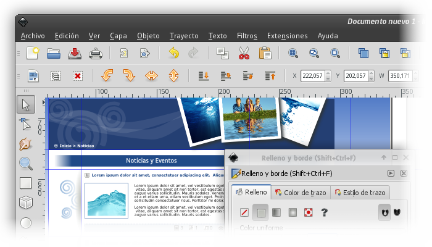Select all in all layers icon
432x247 pixels.
click(56, 76)
